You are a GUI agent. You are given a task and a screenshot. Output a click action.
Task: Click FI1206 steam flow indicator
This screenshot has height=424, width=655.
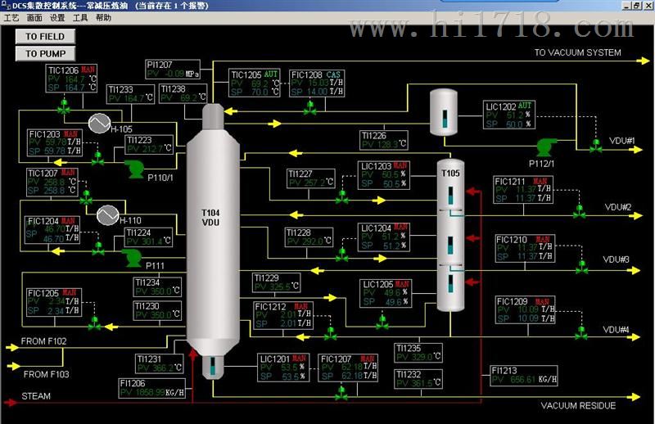click(x=152, y=388)
